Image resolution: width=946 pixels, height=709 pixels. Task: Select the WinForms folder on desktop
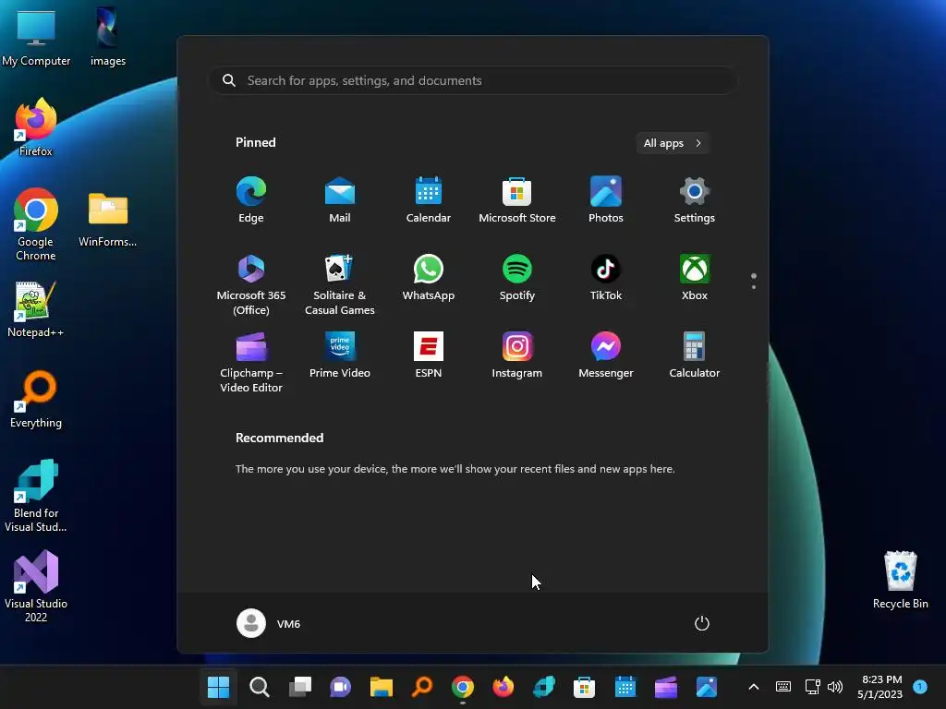click(x=108, y=220)
